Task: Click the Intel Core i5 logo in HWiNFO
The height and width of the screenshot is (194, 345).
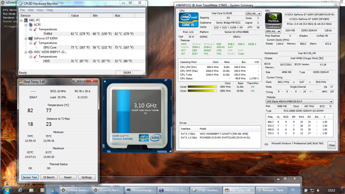Action: coord(188,20)
